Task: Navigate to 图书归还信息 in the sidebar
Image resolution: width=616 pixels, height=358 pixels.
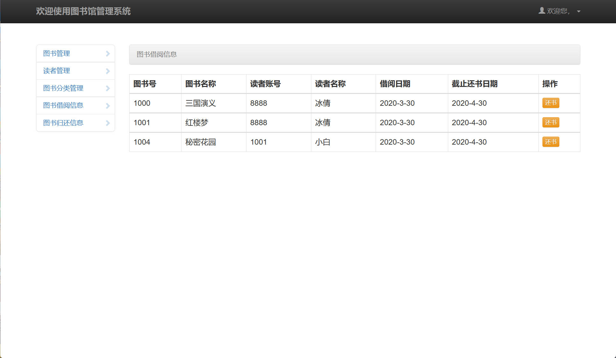Action: pos(63,123)
